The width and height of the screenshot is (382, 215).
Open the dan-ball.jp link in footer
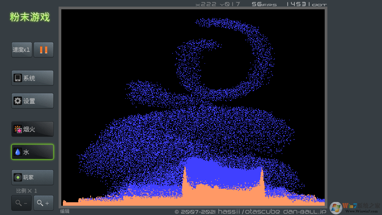[x=305, y=212]
